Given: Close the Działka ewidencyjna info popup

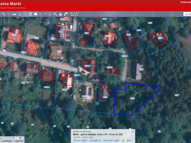Looking at the screenshot, I should coord(133,131).
